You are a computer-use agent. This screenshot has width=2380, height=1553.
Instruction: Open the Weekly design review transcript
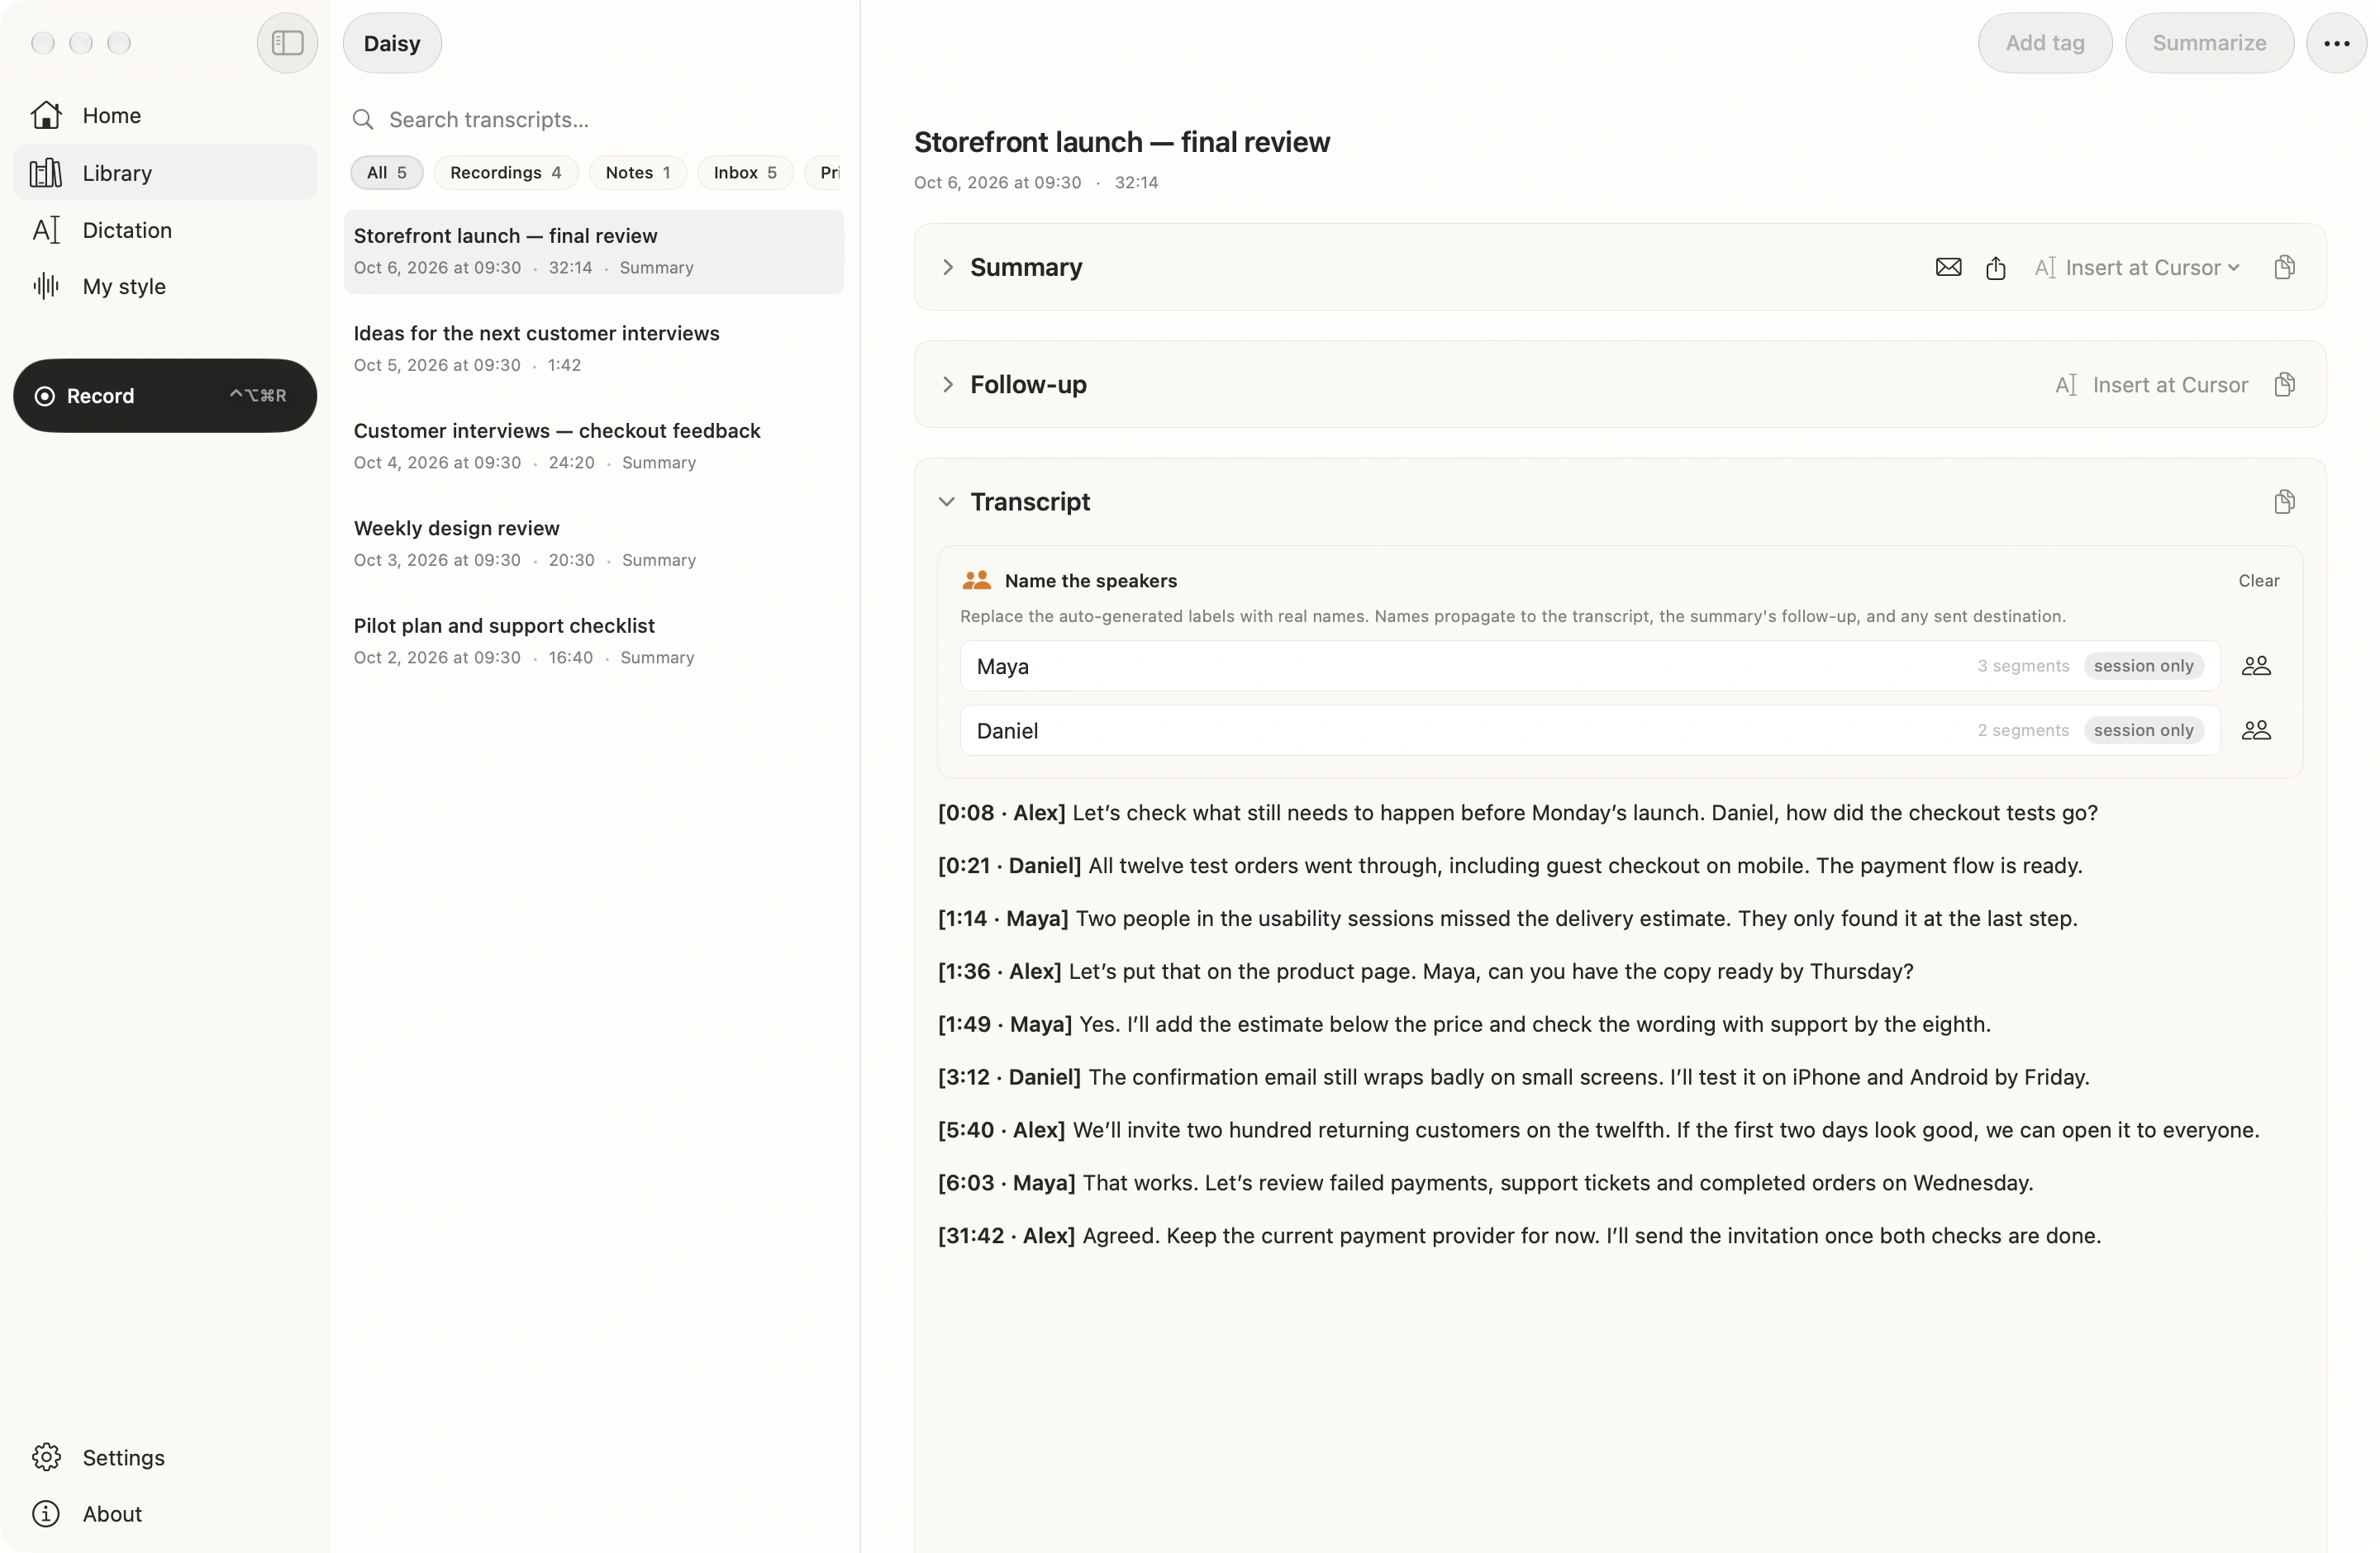pyautogui.click(x=594, y=544)
